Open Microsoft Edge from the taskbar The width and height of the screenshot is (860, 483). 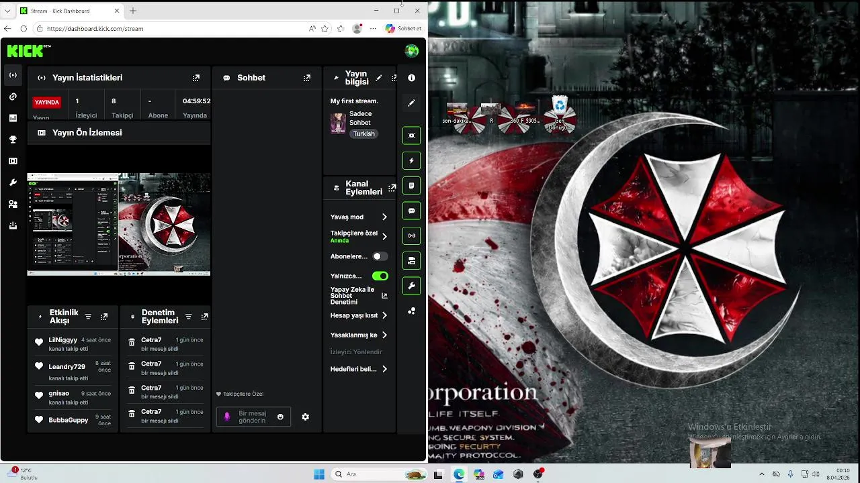(459, 474)
